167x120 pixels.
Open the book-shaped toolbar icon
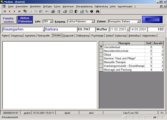71,11
